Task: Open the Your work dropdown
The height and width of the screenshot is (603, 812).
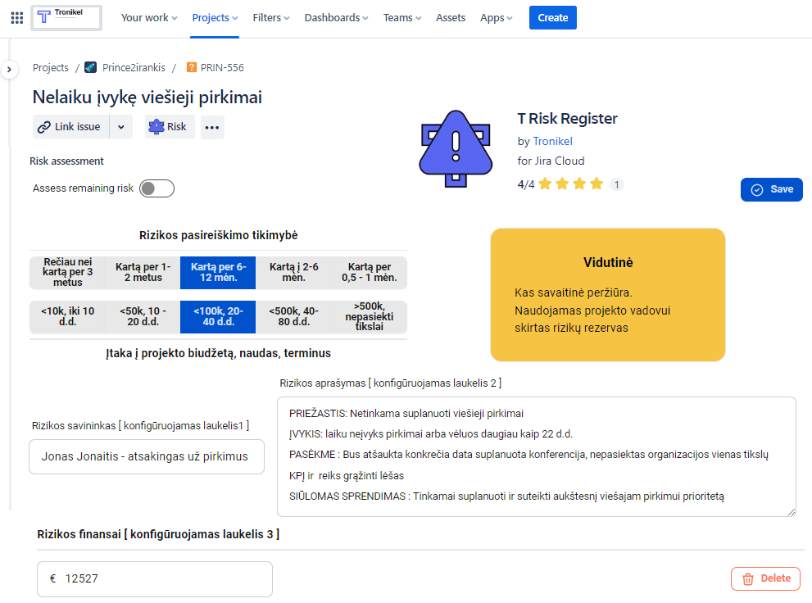Action: [x=149, y=18]
